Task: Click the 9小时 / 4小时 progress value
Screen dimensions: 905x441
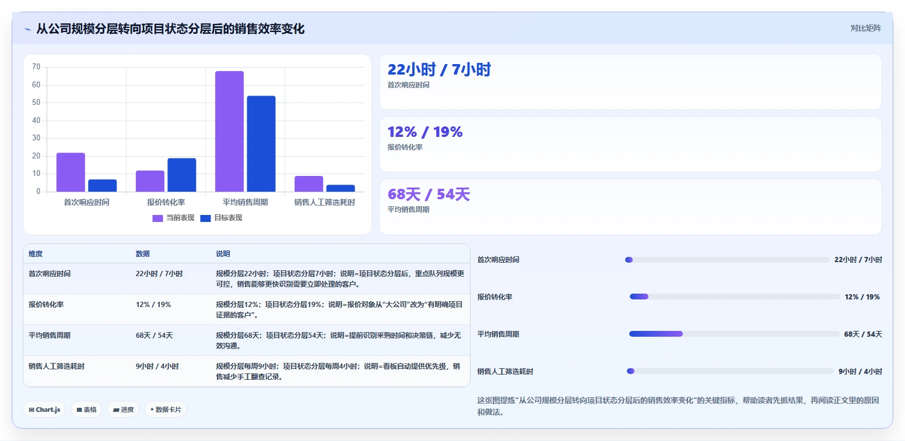Action: pos(860,372)
